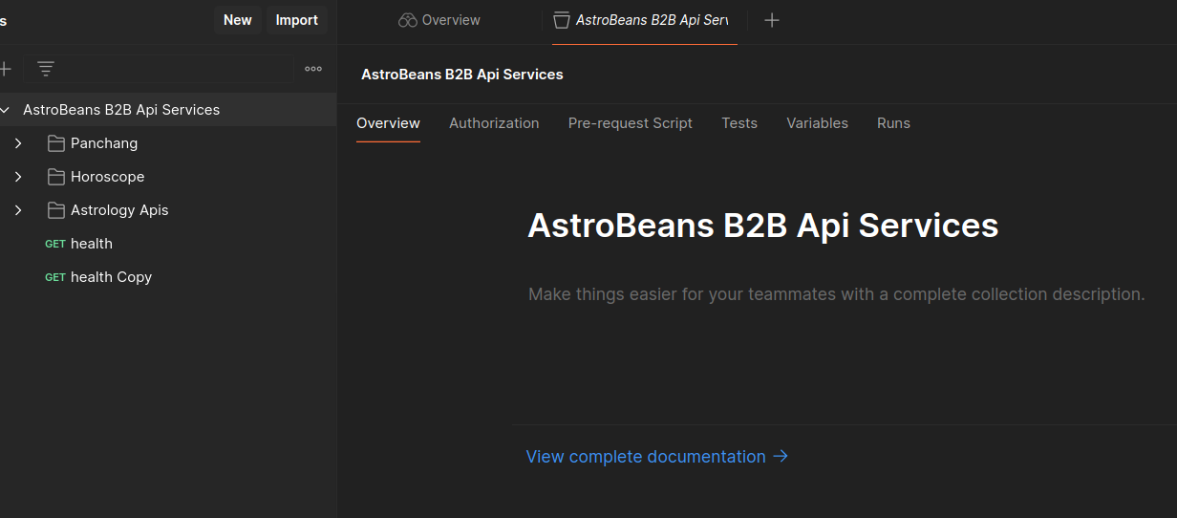1177x518 pixels.
Task: Click the plus icon to open new tab
Action: tap(772, 20)
